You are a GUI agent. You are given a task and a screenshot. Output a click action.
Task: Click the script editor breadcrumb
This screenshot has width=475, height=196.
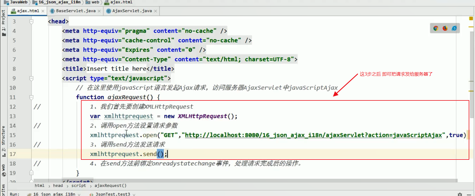[79, 185]
